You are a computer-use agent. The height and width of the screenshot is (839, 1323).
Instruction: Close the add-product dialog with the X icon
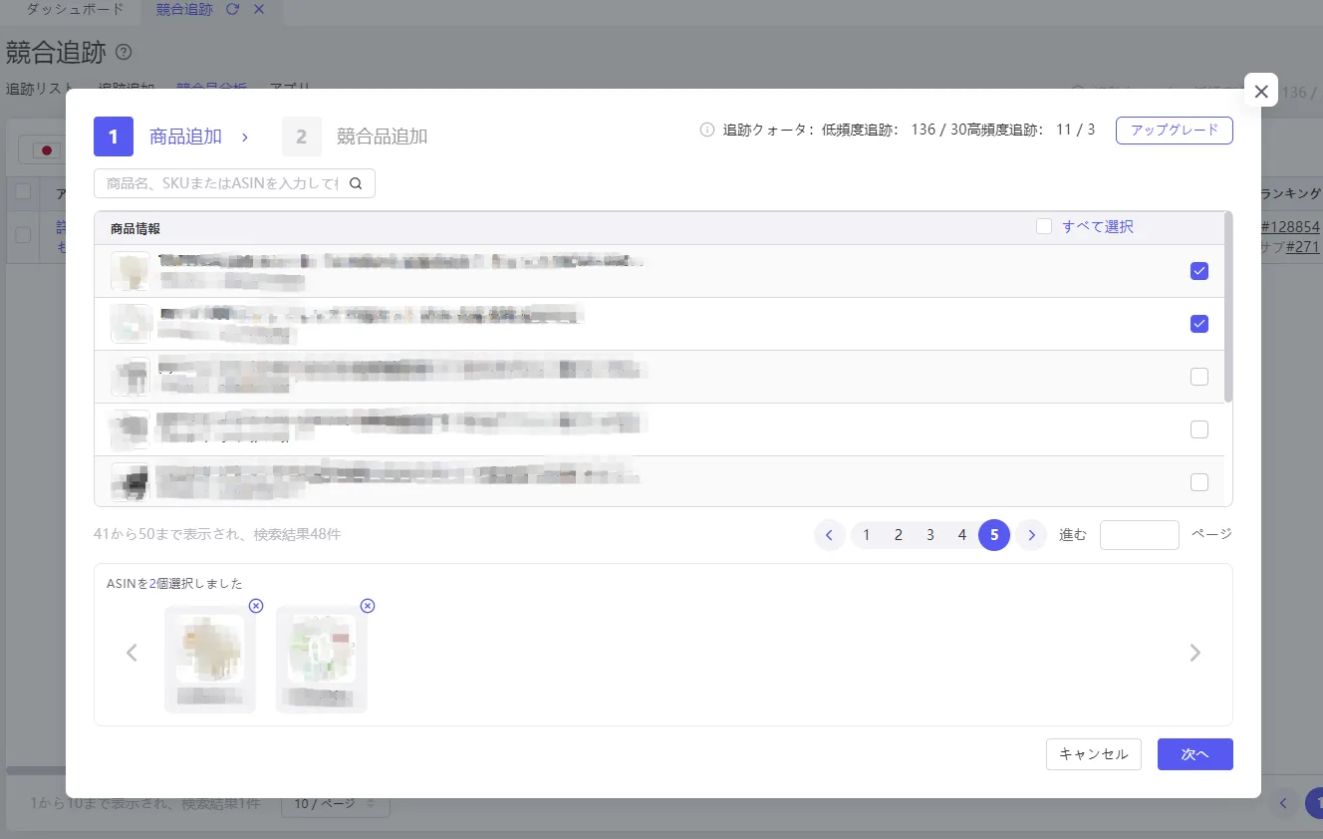pos(1261,91)
